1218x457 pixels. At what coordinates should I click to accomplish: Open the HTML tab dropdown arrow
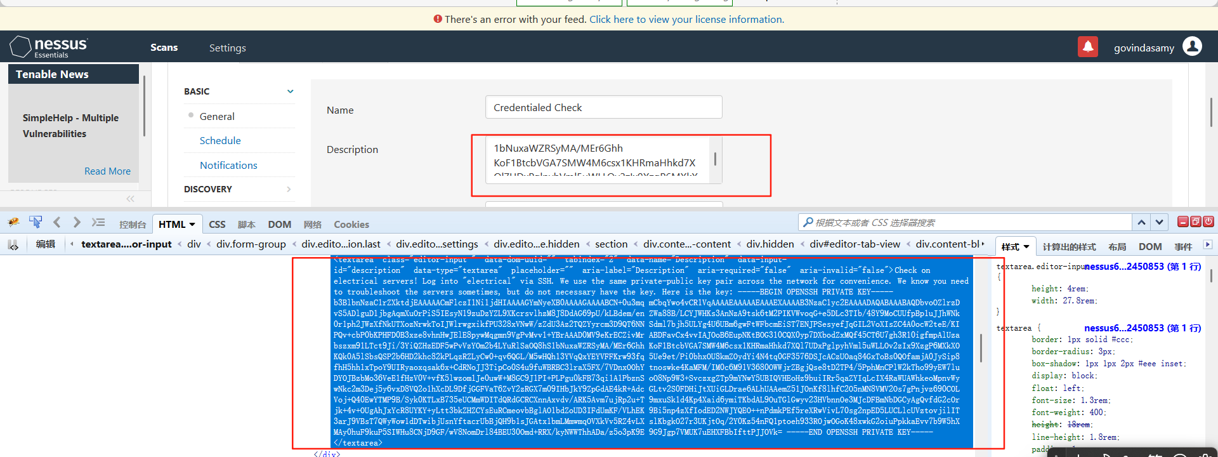[192, 225]
